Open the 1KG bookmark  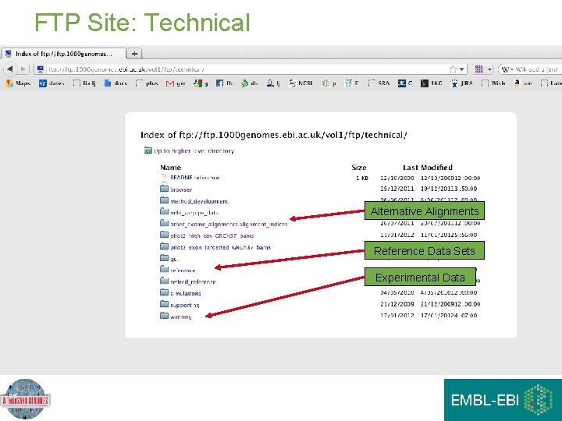(431, 83)
